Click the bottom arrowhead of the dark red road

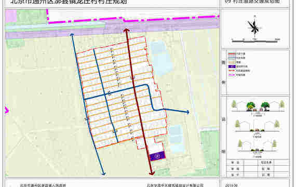(x=152, y=173)
